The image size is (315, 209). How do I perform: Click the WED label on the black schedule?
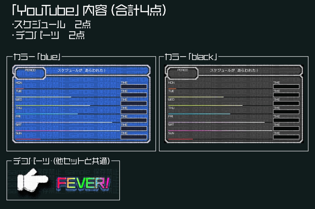pyautogui.click(x=171, y=99)
